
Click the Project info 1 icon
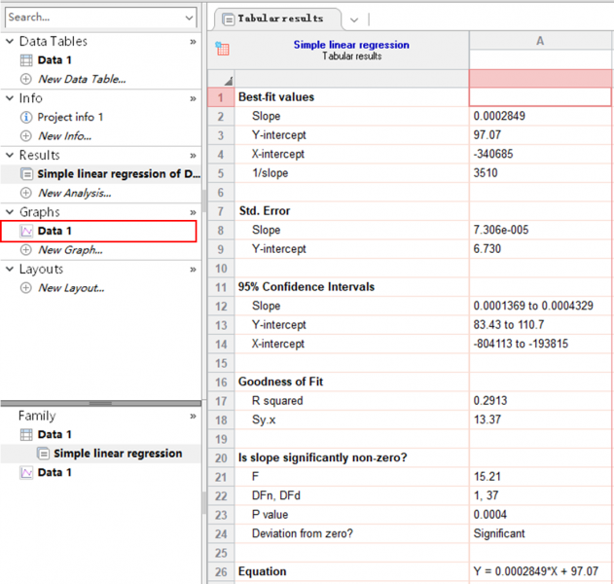[26, 118]
